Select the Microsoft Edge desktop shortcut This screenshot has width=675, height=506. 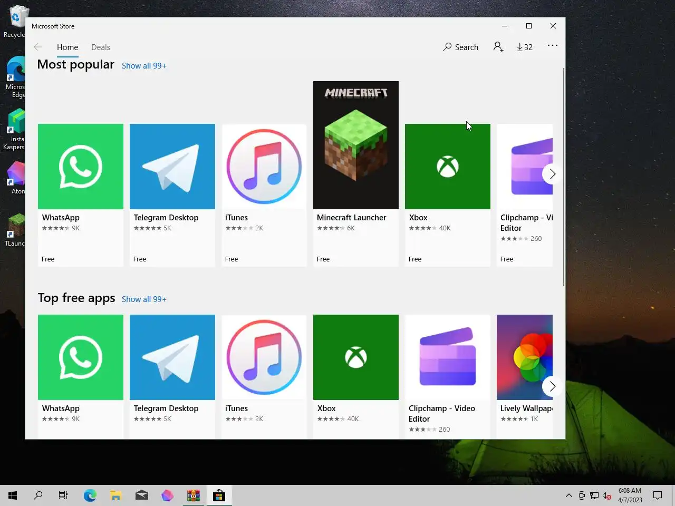point(15,77)
